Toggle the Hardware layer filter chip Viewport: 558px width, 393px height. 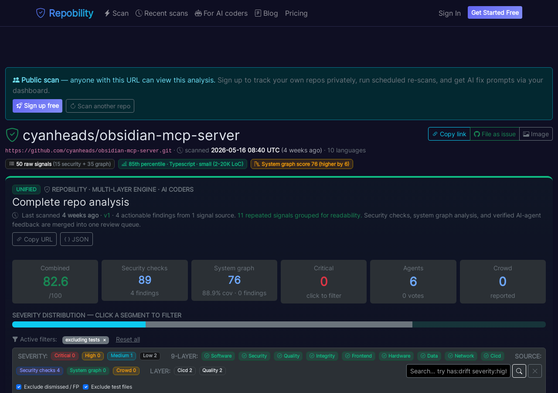396,356
